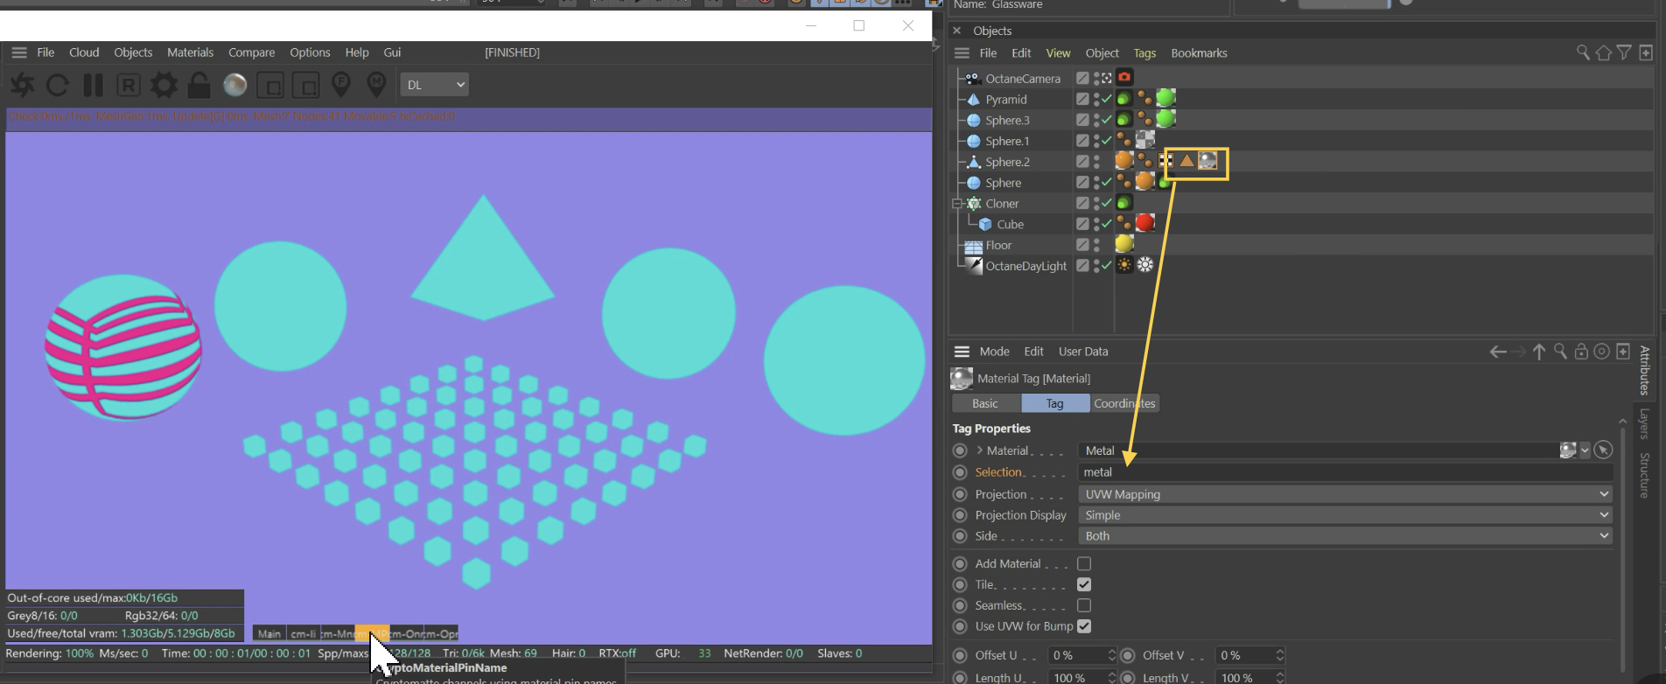Toggle the Add Material checkbox
1666x684 pixels.
tap(1084, 564)
